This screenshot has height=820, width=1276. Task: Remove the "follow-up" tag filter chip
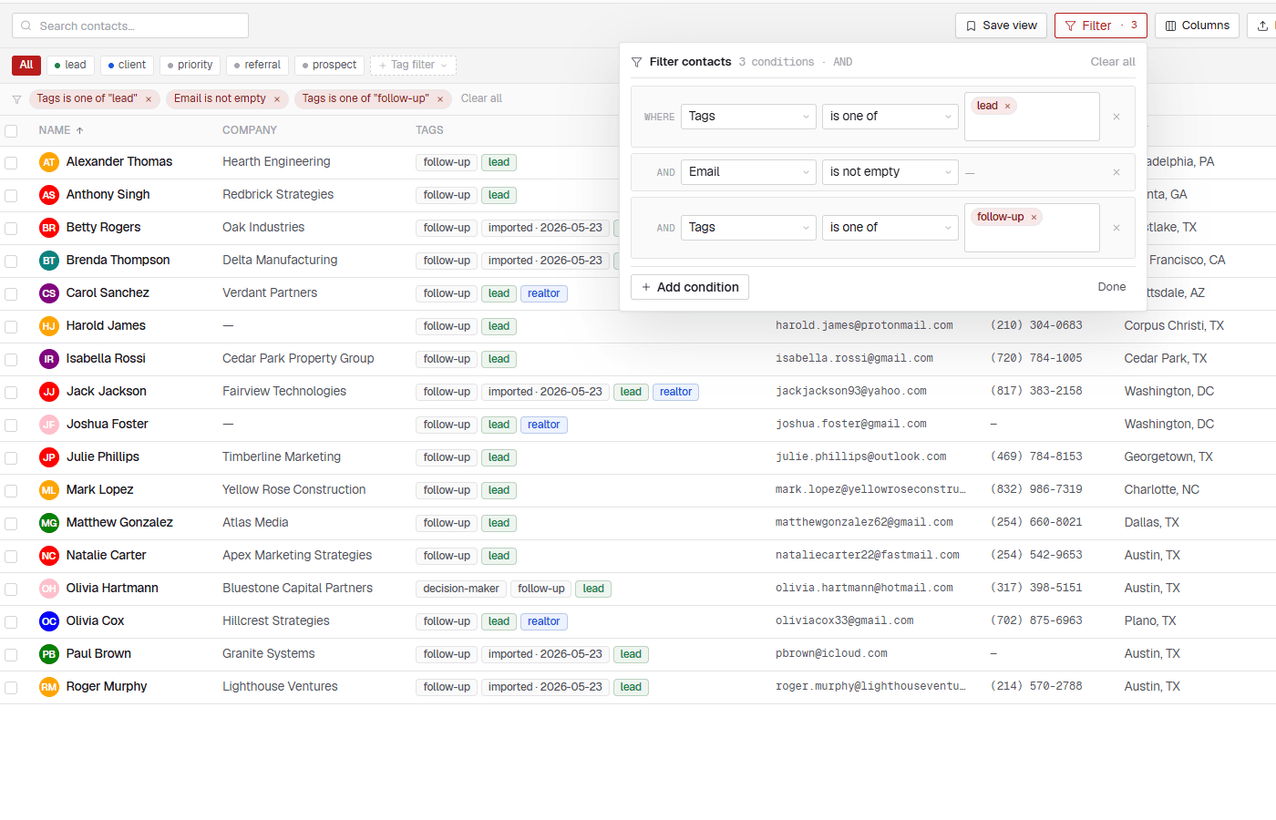[440, 99]
